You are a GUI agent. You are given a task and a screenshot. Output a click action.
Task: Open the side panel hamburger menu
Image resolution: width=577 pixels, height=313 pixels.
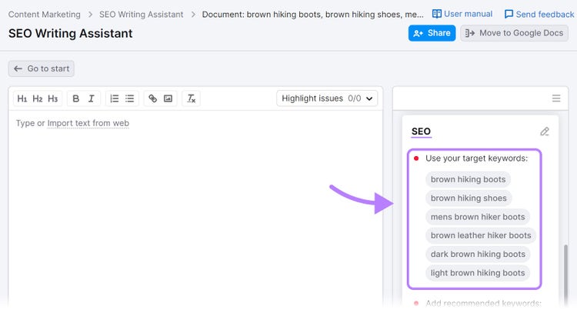click(x=556, y=98)
